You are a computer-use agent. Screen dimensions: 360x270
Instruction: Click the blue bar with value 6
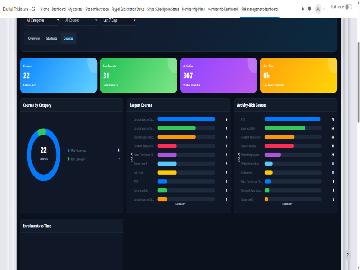click(x=186, y=119)
